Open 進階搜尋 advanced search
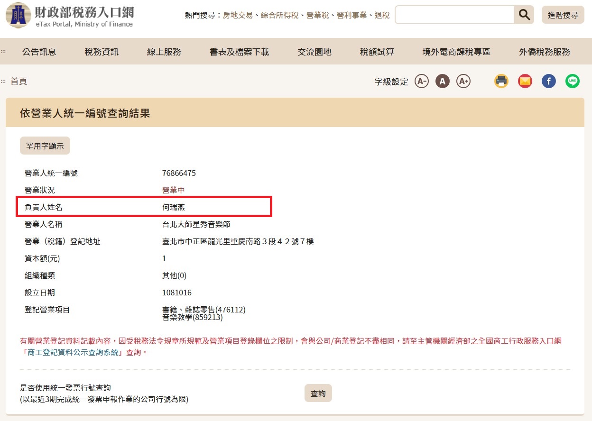592x421 pixels. point(563,15)
